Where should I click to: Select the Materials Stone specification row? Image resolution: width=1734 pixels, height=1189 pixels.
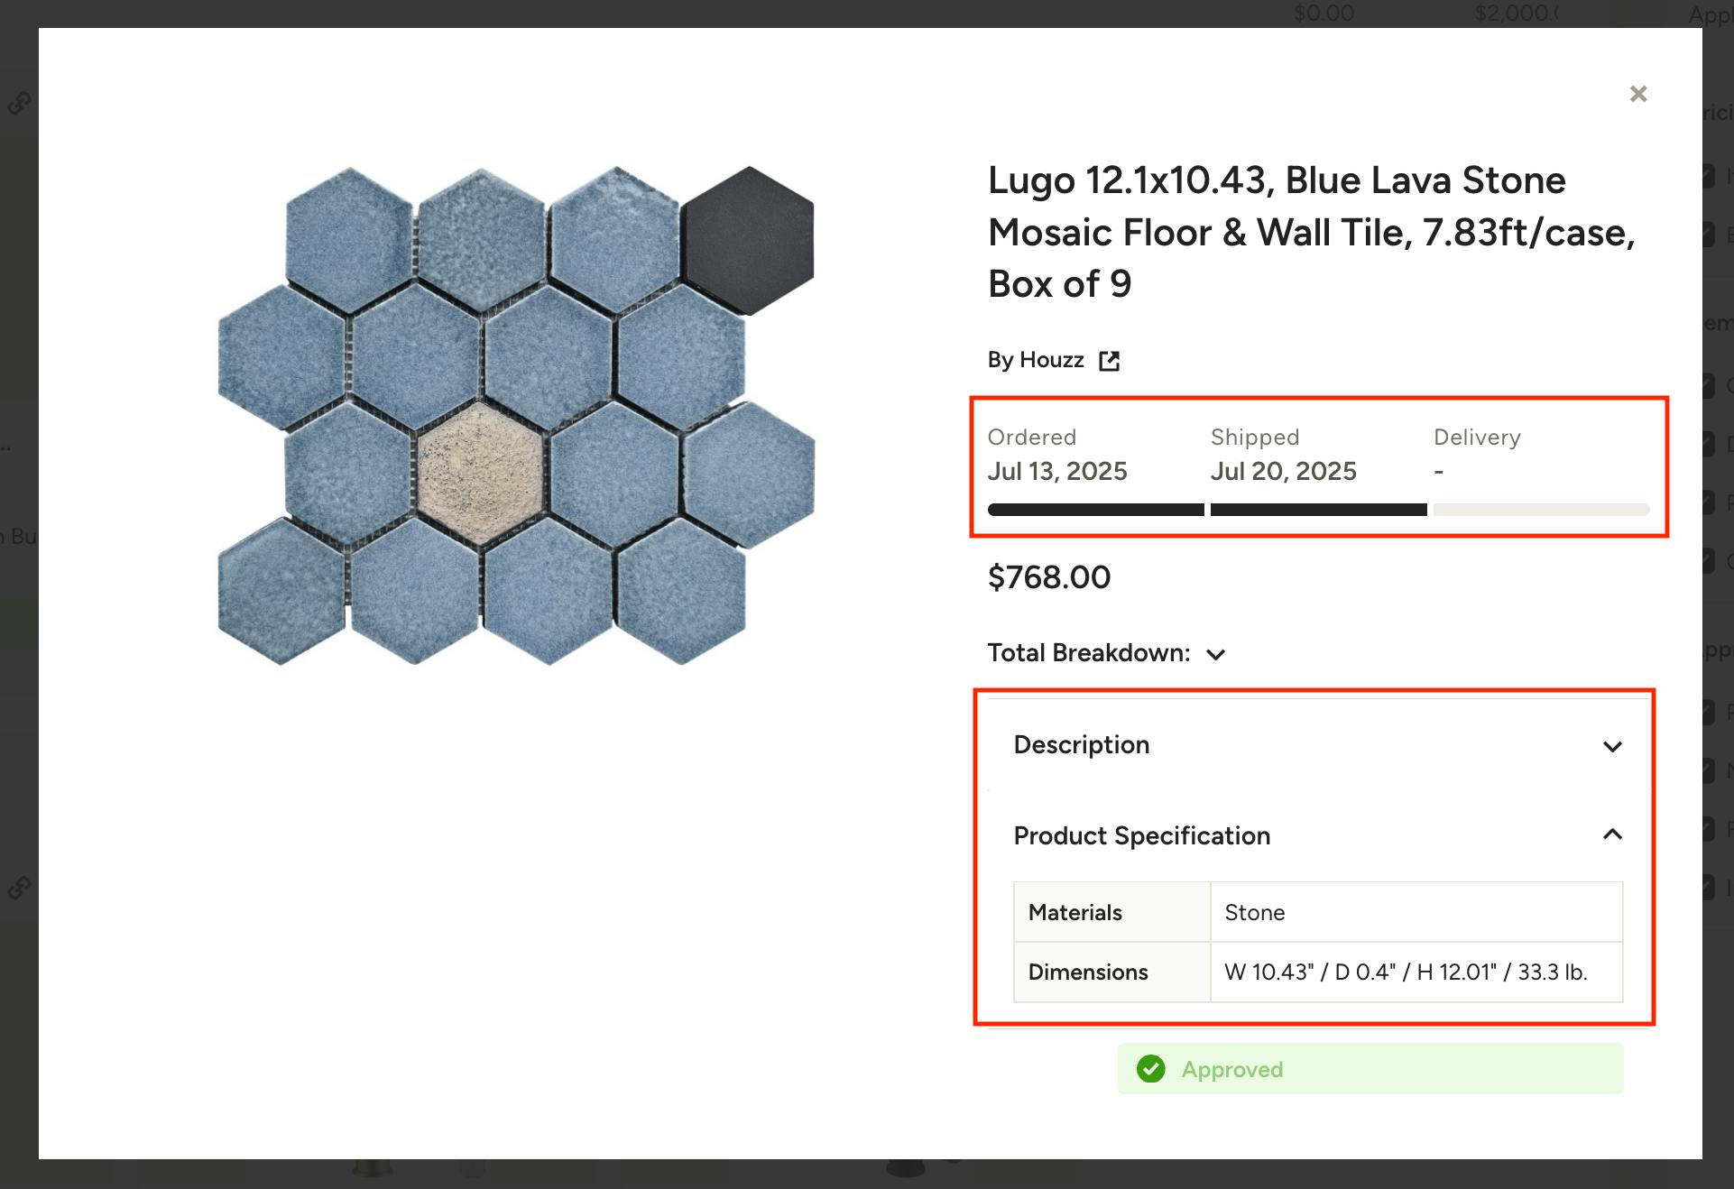tap(1317, 912)
